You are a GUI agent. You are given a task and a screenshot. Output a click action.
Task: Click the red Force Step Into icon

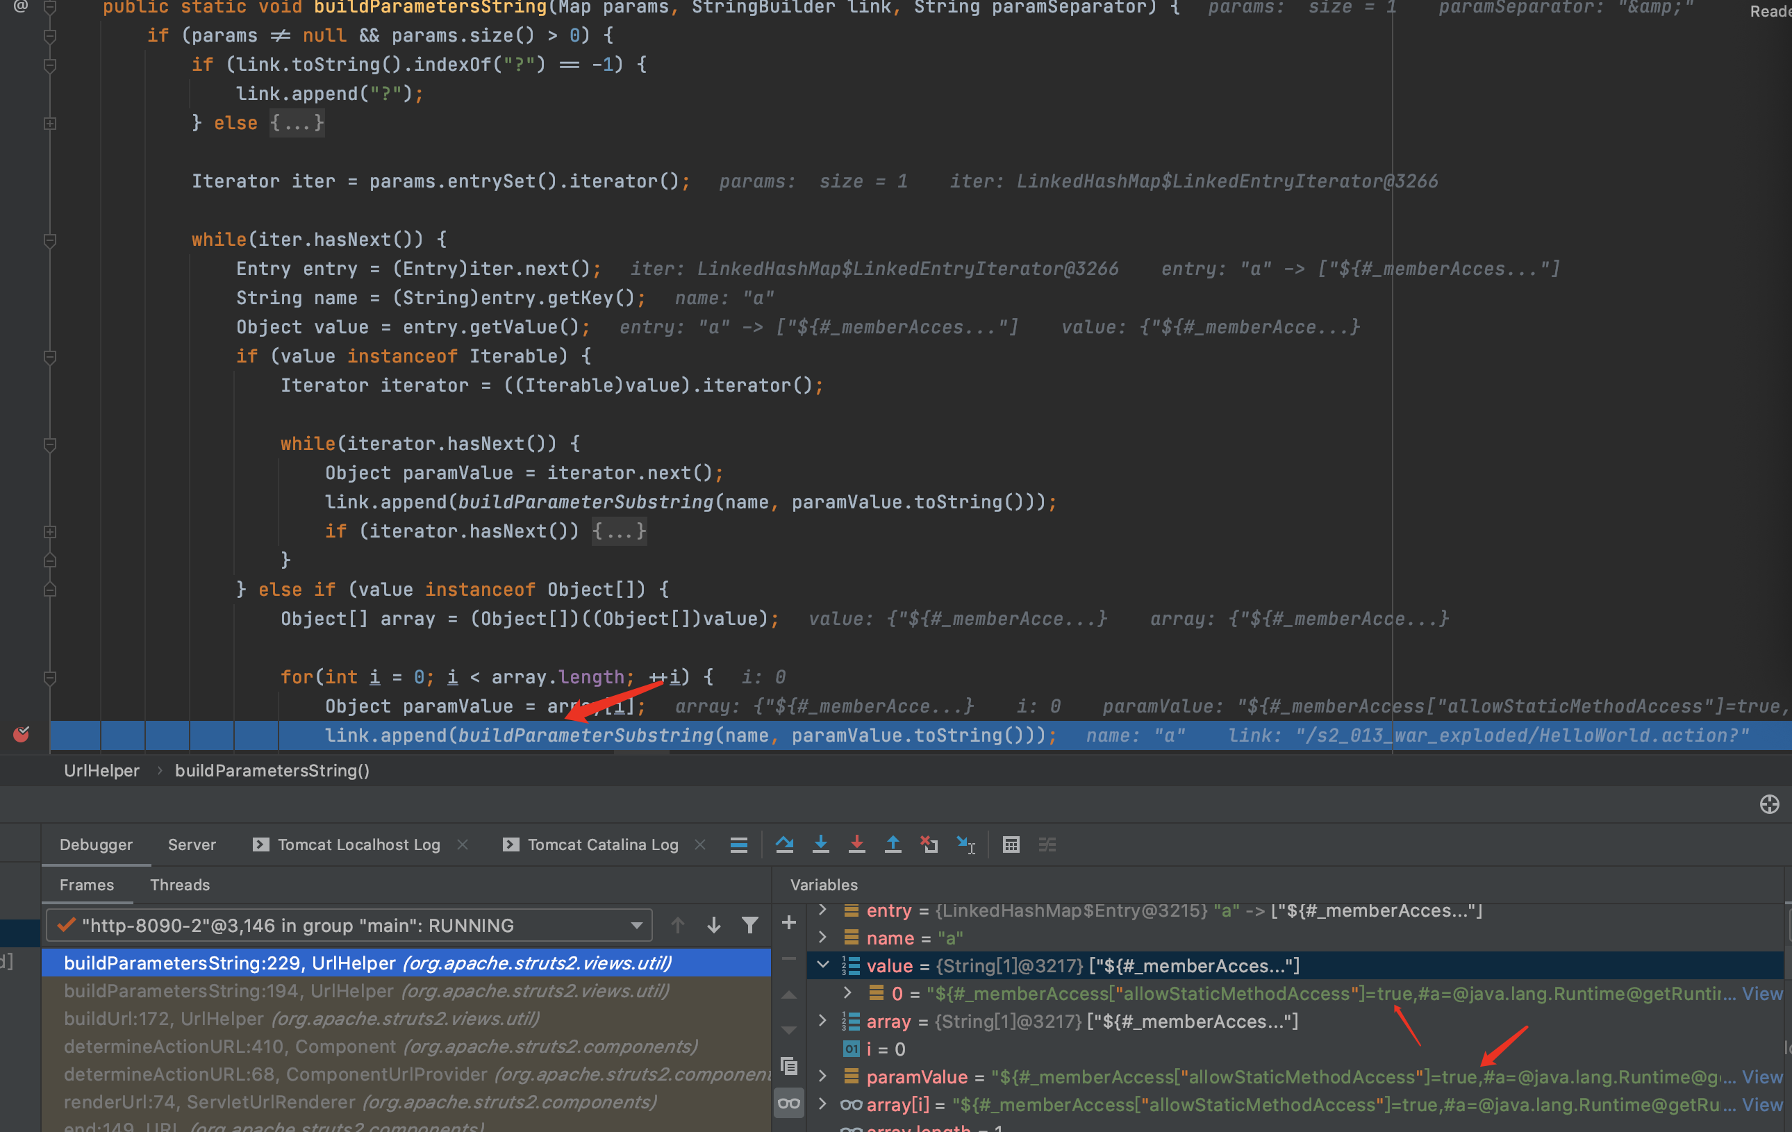click(x=856, y=844)
